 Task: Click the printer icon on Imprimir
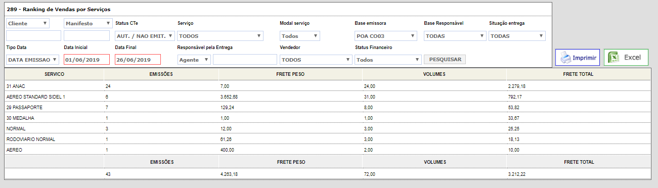564,58
